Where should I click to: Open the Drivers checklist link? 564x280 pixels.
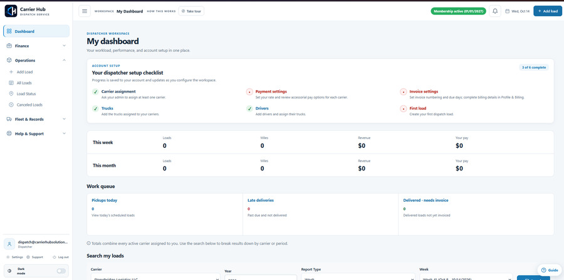point(262,108)
